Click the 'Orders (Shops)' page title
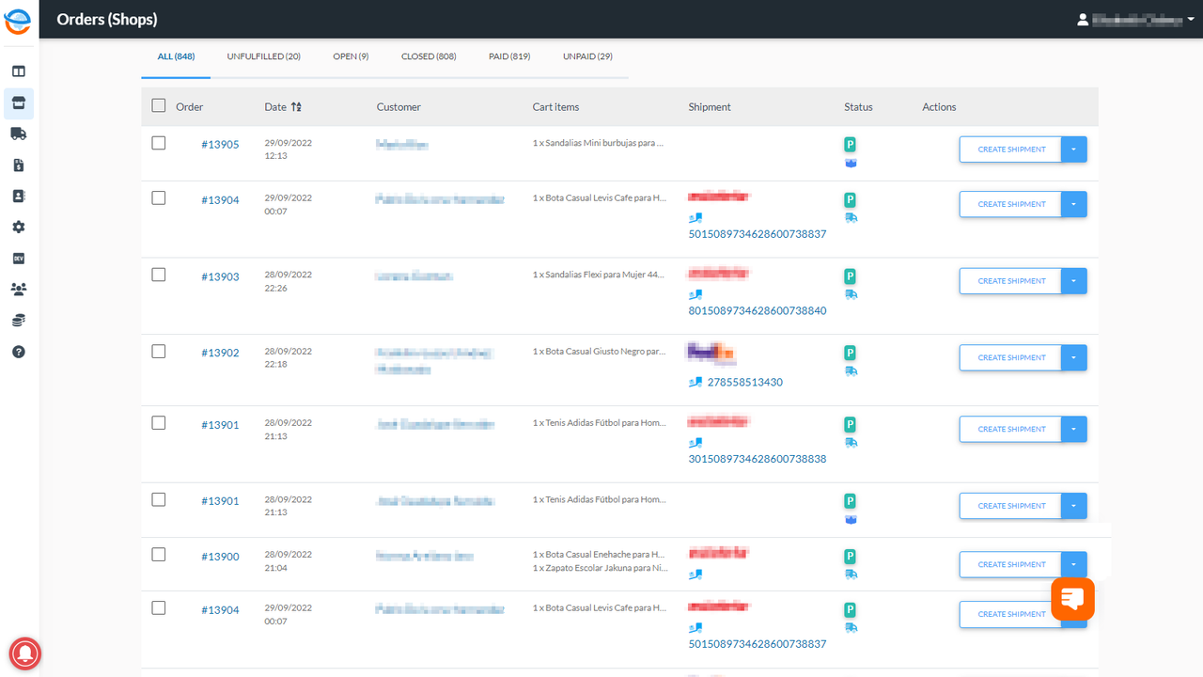 coord(107,19)
